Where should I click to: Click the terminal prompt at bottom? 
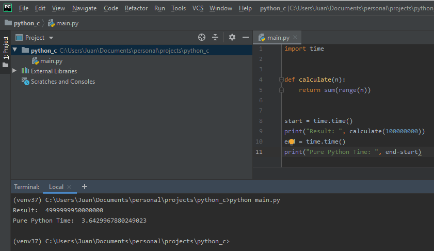[x=121, y=241]
